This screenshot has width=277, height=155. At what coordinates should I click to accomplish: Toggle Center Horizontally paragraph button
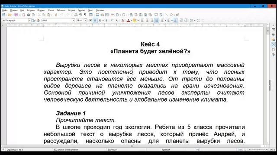[147, 21]
